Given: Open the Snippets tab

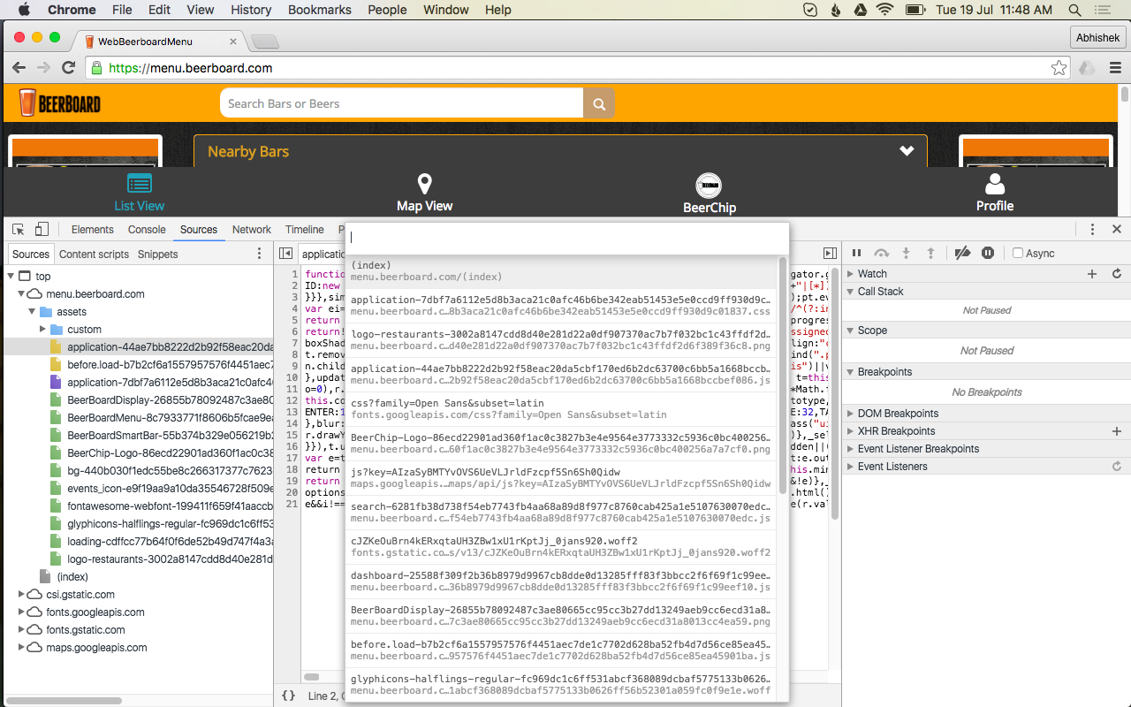Looking at the screenshot, I should (158, 254).
